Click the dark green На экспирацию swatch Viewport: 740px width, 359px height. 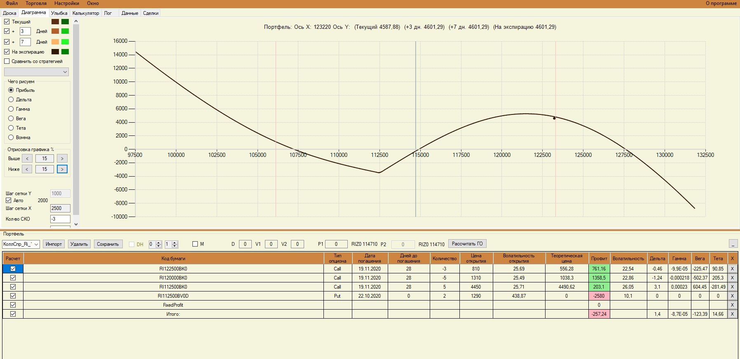coord(65,52)
